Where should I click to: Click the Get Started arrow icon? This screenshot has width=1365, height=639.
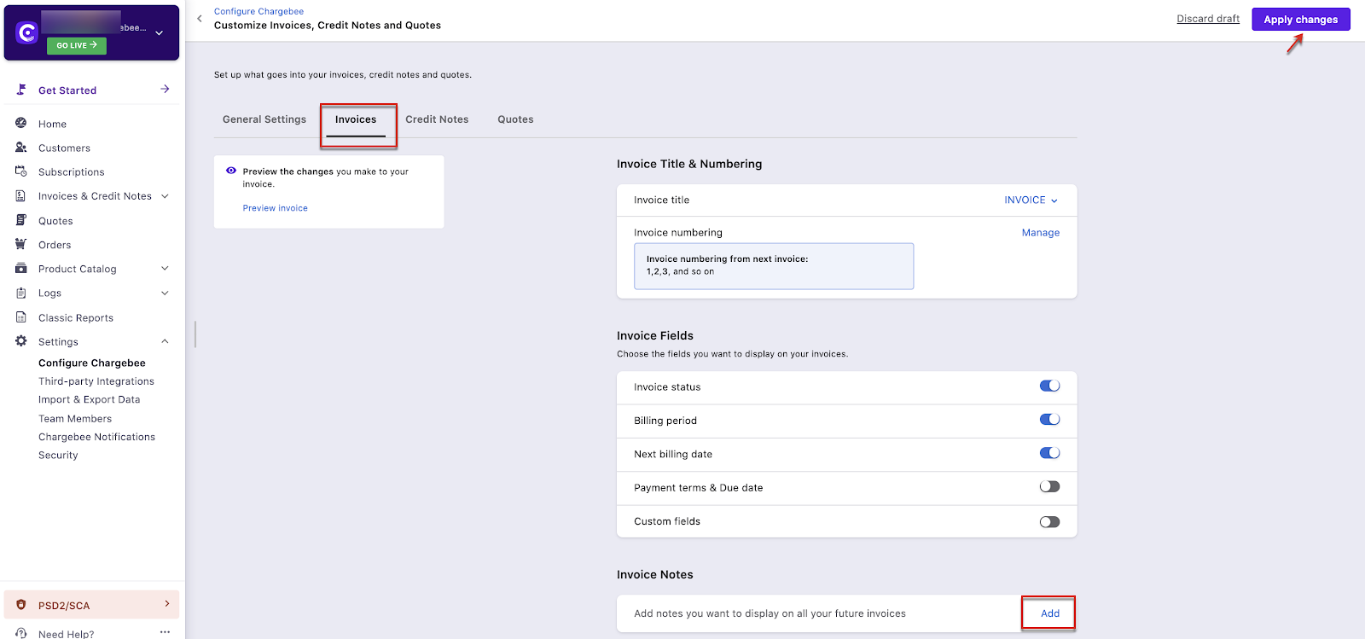click(165, 89)
